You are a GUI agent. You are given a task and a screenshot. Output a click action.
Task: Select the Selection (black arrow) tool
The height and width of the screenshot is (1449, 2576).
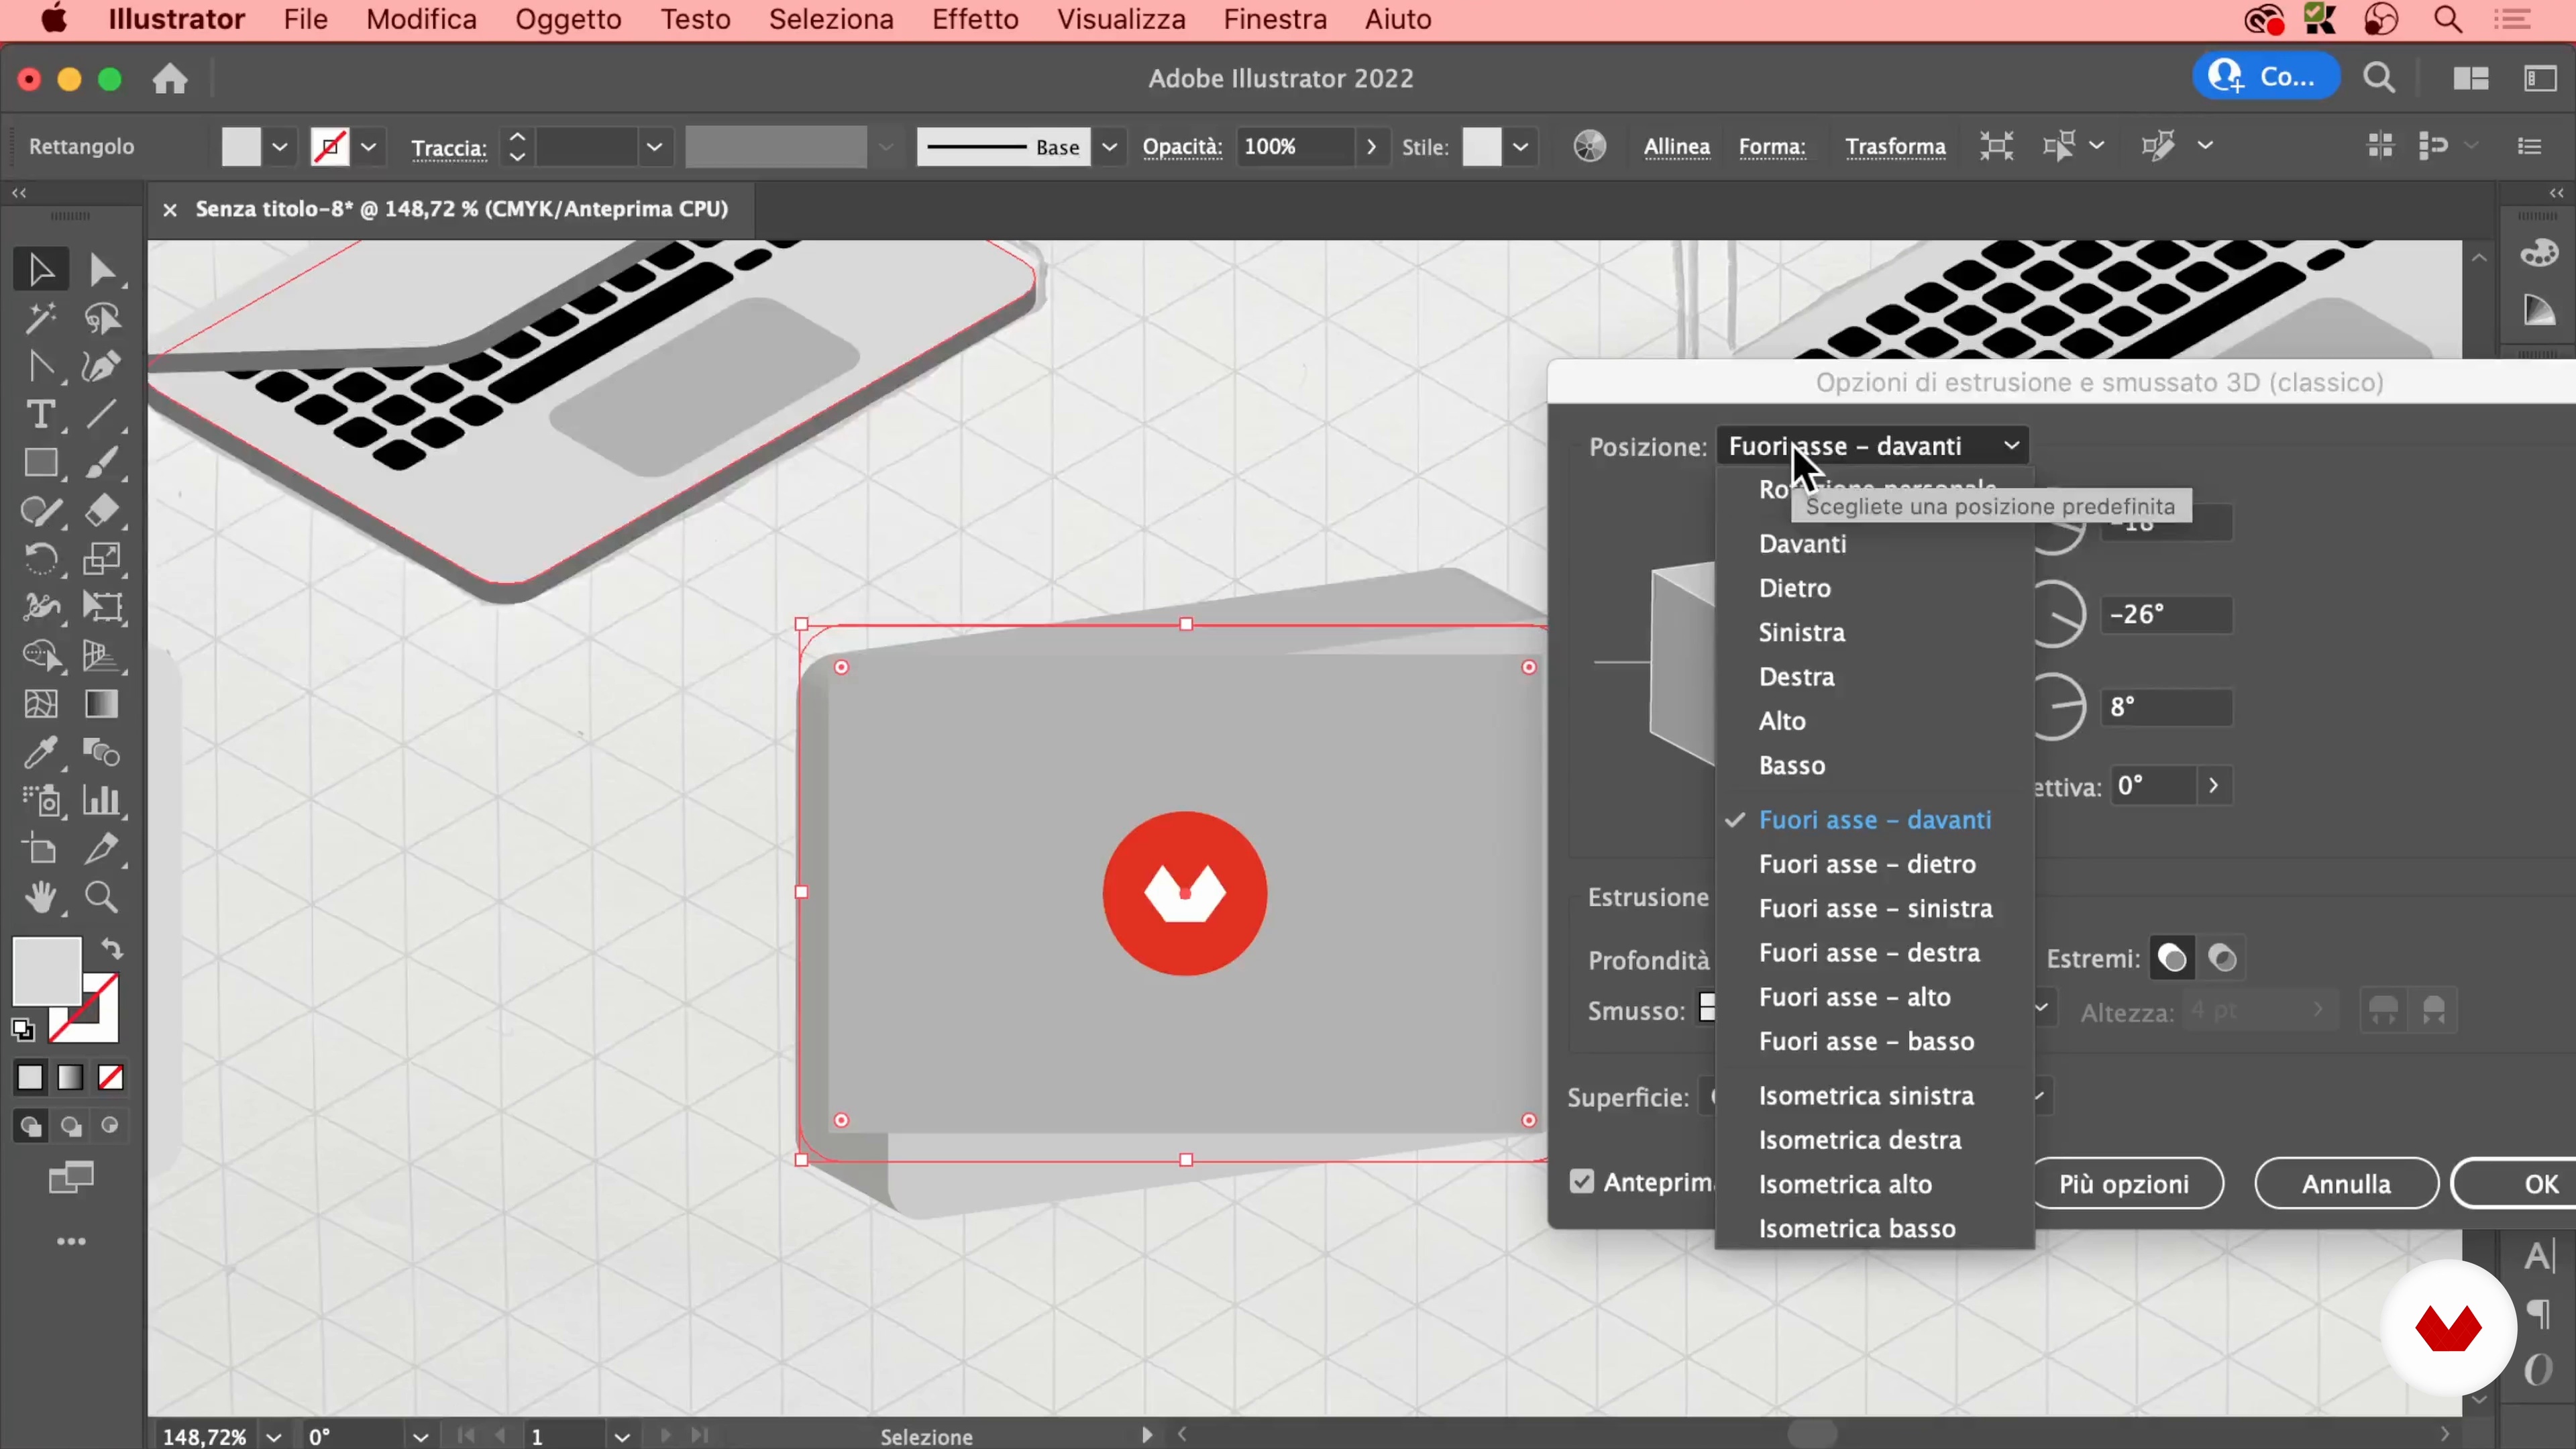point(40,269)
